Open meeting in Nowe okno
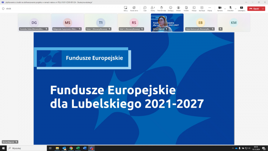The image size is (268, 151). coord(134,9)
